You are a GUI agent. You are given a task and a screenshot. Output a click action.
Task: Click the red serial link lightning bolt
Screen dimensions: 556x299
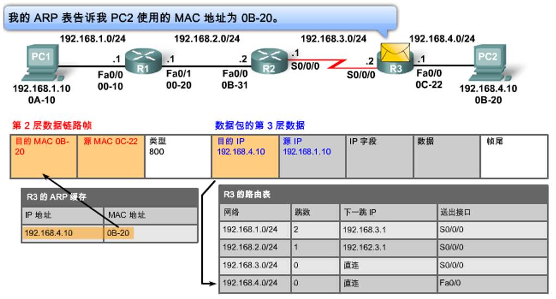(336, 64)
